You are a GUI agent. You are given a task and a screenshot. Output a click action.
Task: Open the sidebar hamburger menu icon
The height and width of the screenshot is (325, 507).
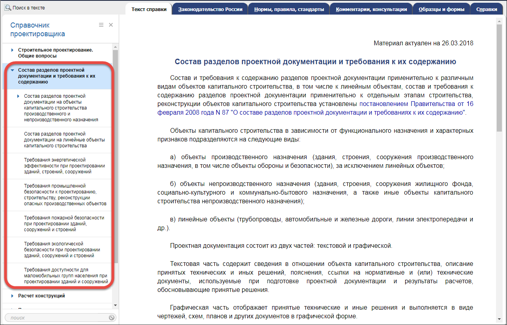(101, 25)
